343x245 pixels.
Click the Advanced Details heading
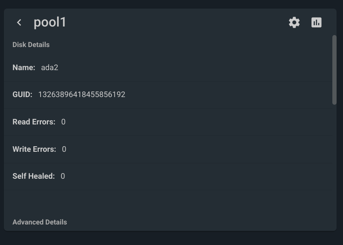point(40,222)
